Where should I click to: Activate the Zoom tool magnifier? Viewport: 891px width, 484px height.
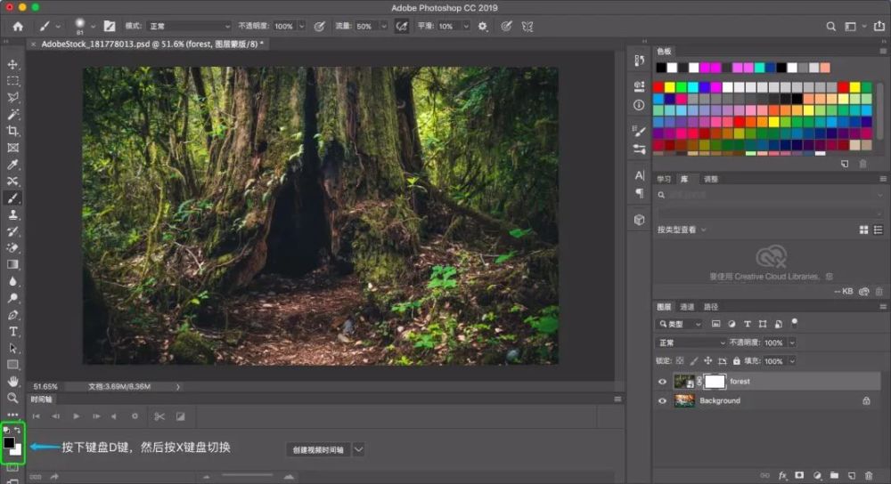pyautogui.click(x=13, y=398)
